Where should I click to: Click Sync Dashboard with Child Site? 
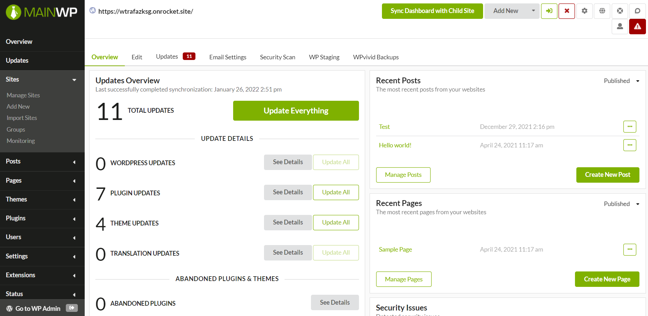click(x=432, y=11)
